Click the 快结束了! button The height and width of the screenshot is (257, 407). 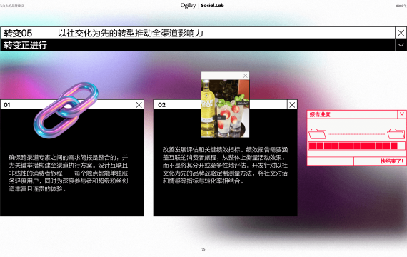click(380, 161)
